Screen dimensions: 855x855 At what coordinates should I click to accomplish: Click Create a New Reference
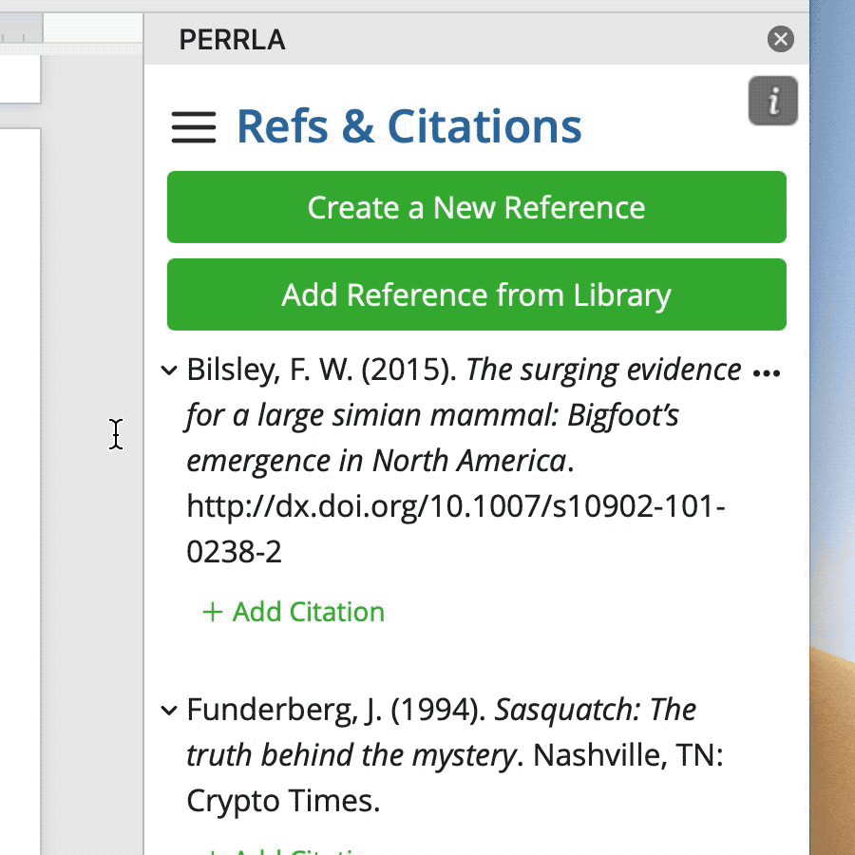[476, 207]
